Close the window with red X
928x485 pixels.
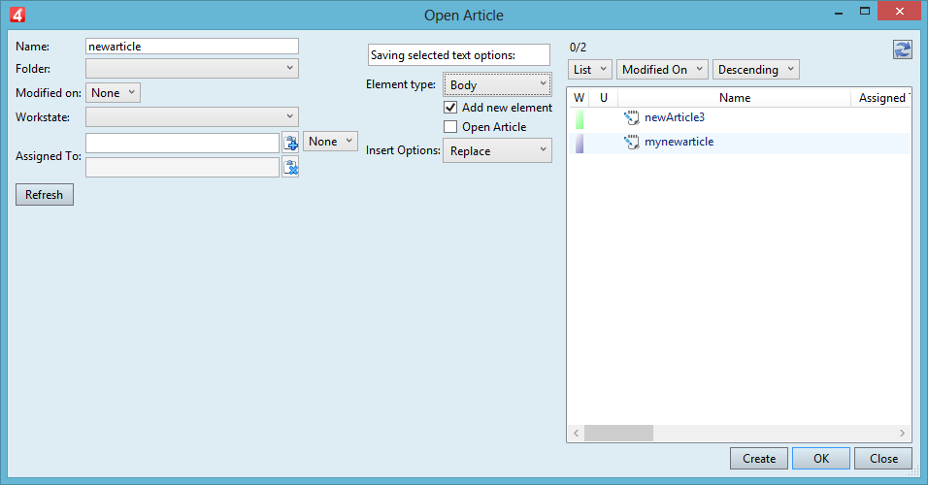click(x=899, y=12)
